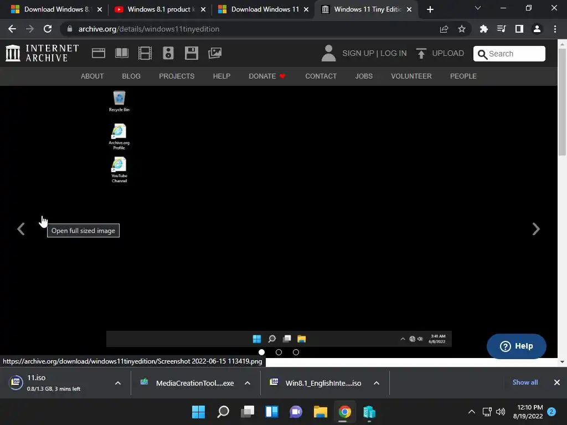Switch to Windows 8.1 product key YouTube tab
Viewport: 567px width, 425px height.
coord(159,9)
